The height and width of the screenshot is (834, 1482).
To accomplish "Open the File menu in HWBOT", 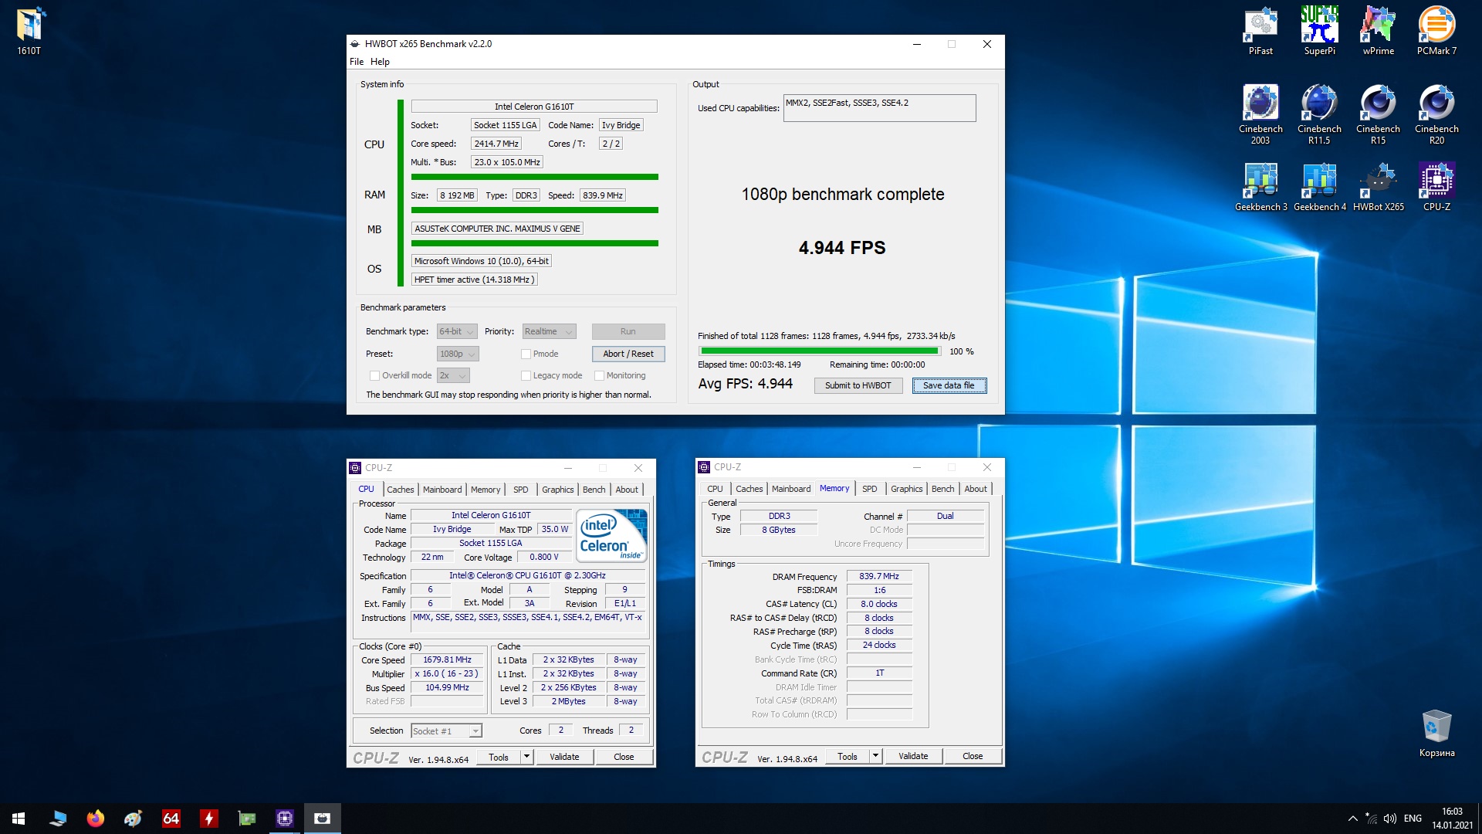I will (x=357, y=62).
